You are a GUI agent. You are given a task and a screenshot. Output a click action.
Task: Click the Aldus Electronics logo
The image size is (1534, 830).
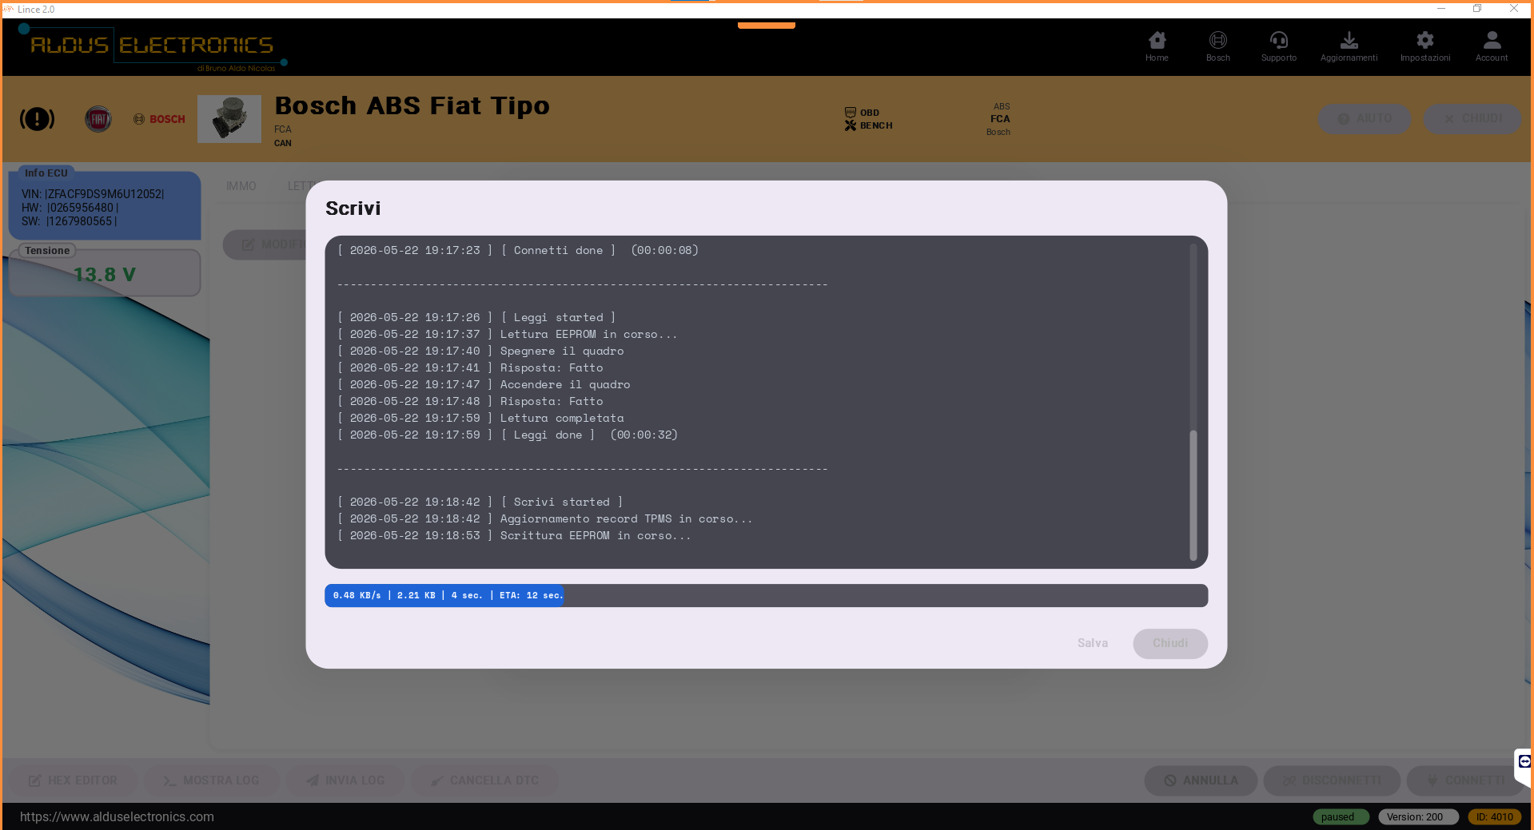tap(152, 48)
